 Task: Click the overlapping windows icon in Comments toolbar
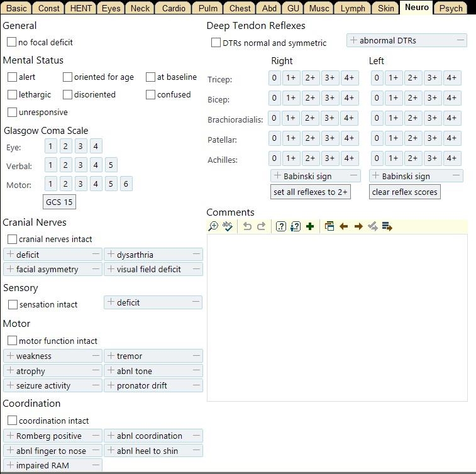pyautogui.click(x=329, y=226)
